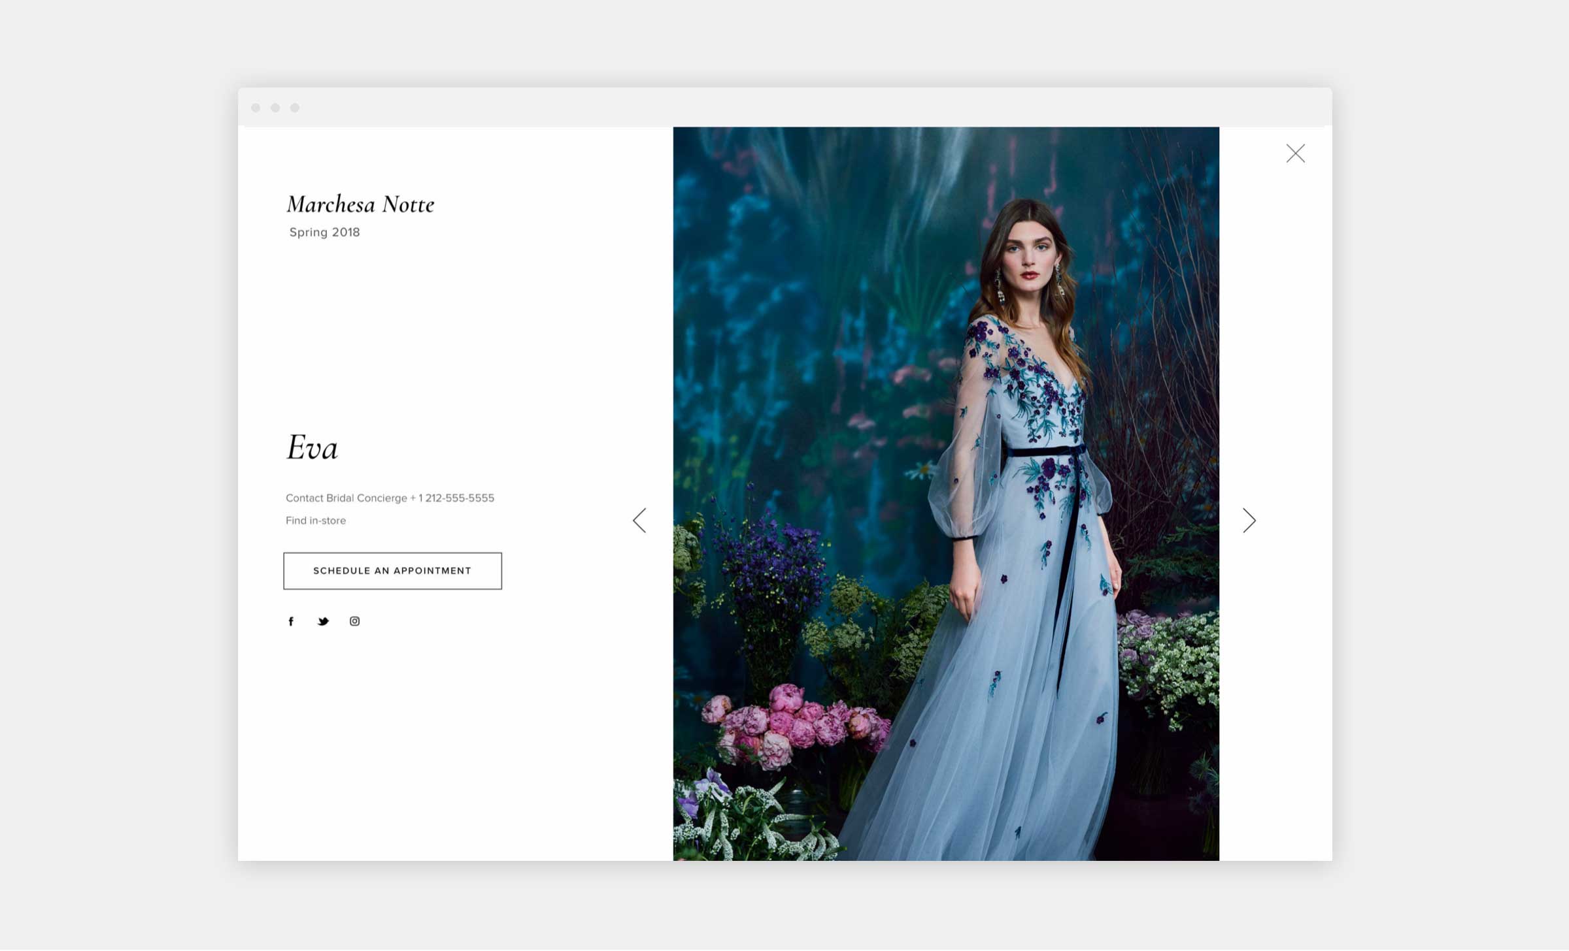1569x951 pixels.
Task: Open the Facebook share icon
Action: (291, 621)
